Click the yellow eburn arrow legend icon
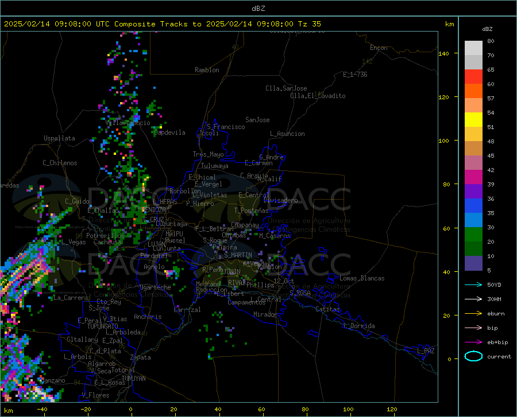The width and height of the screenshot is (517, 417). point(473,313)
